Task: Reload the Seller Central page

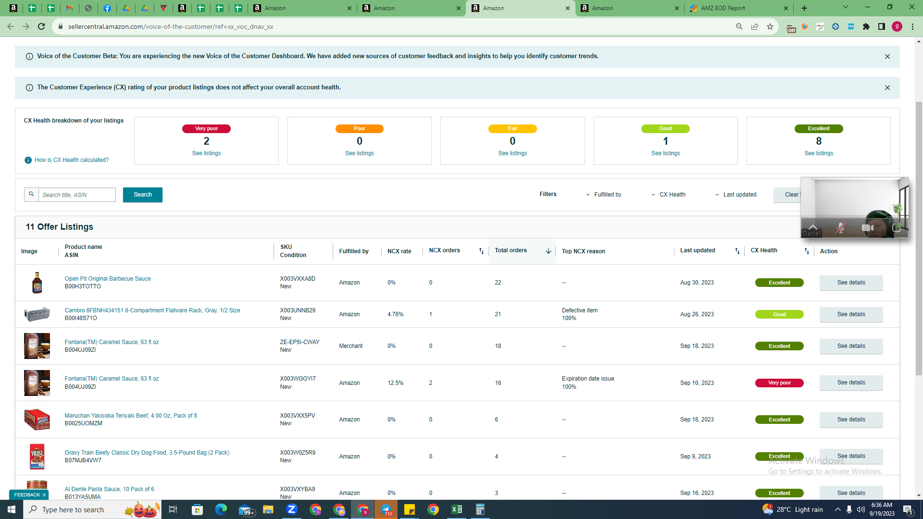Action: click(x=41, y=26)
